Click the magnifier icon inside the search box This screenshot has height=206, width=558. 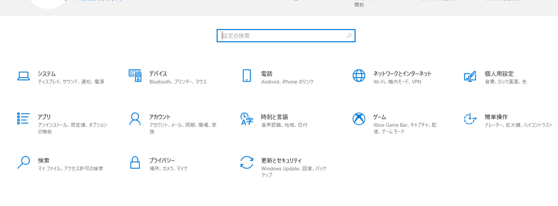click(x=349, y=36)
